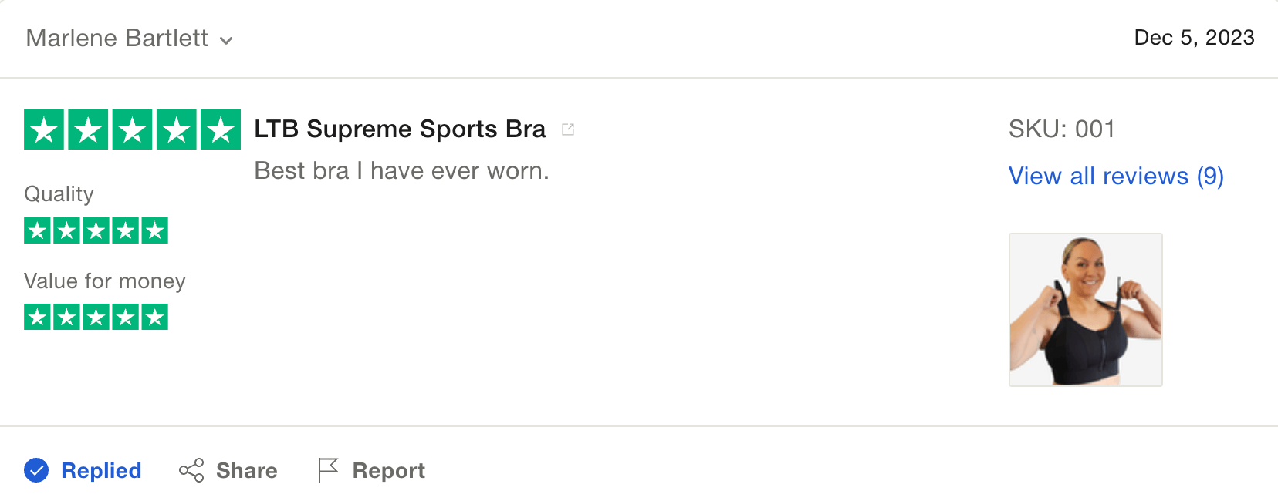Viewport: 1278px width, 501px height.
Task: Click the Dec 5, 2023 review date
Action: (x=1194, y=38)
